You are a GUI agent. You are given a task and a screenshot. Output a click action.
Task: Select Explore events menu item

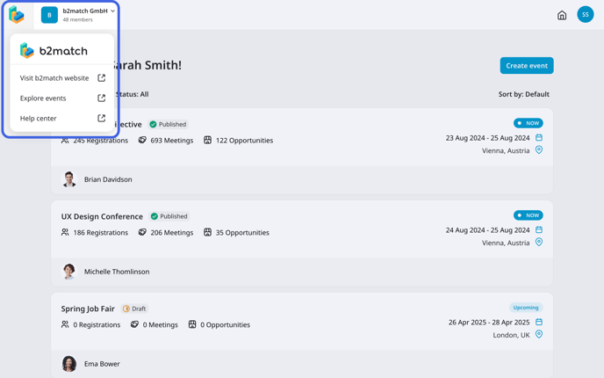click(x=43, y=98)
